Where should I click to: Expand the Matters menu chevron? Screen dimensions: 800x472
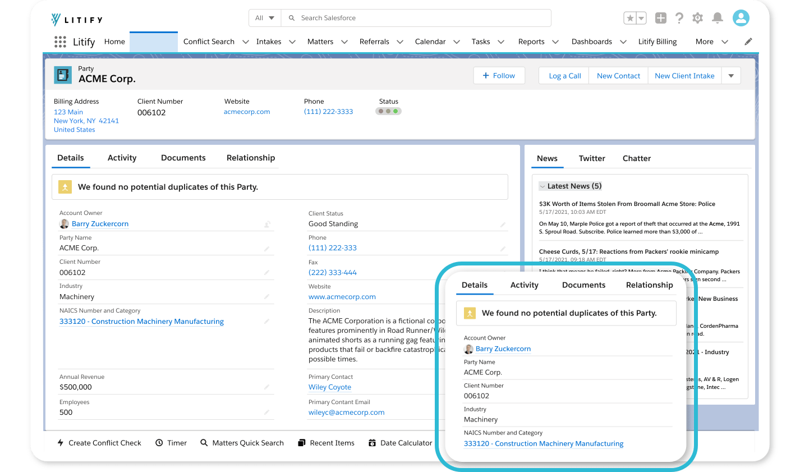tap(344, 42)
